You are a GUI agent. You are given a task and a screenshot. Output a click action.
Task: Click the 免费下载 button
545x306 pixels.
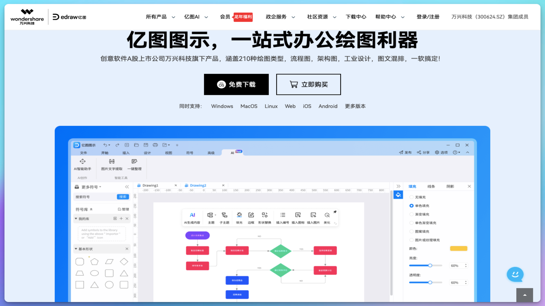click(x=236, y=84)
